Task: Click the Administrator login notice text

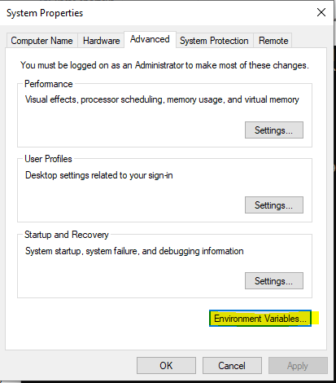Action: click(x=164, y=65)
